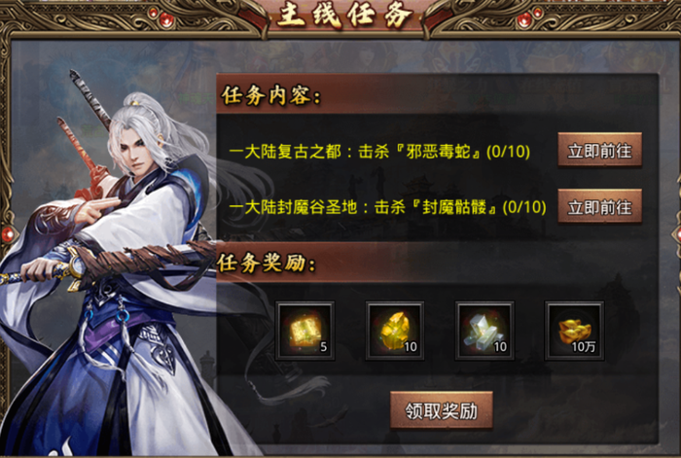The image size is (681, 458).
Task: Select the gold ingots 10万 reward icon
Action: click(x=574, y=331)
